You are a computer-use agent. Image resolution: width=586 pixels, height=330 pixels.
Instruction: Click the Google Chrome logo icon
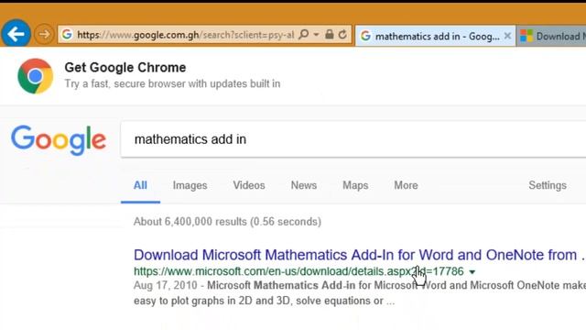[x=36, y=76]
